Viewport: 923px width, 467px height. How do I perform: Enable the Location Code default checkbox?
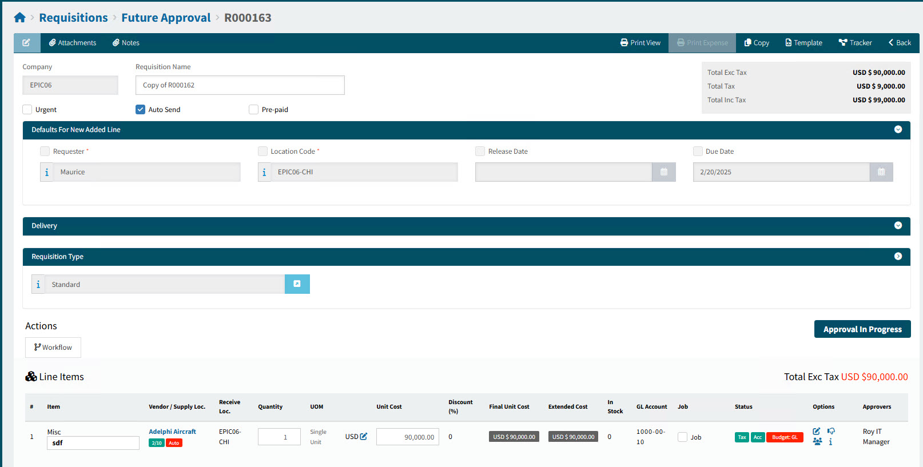262,151
